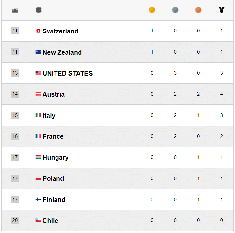Open the France country link

coord(53,136)
